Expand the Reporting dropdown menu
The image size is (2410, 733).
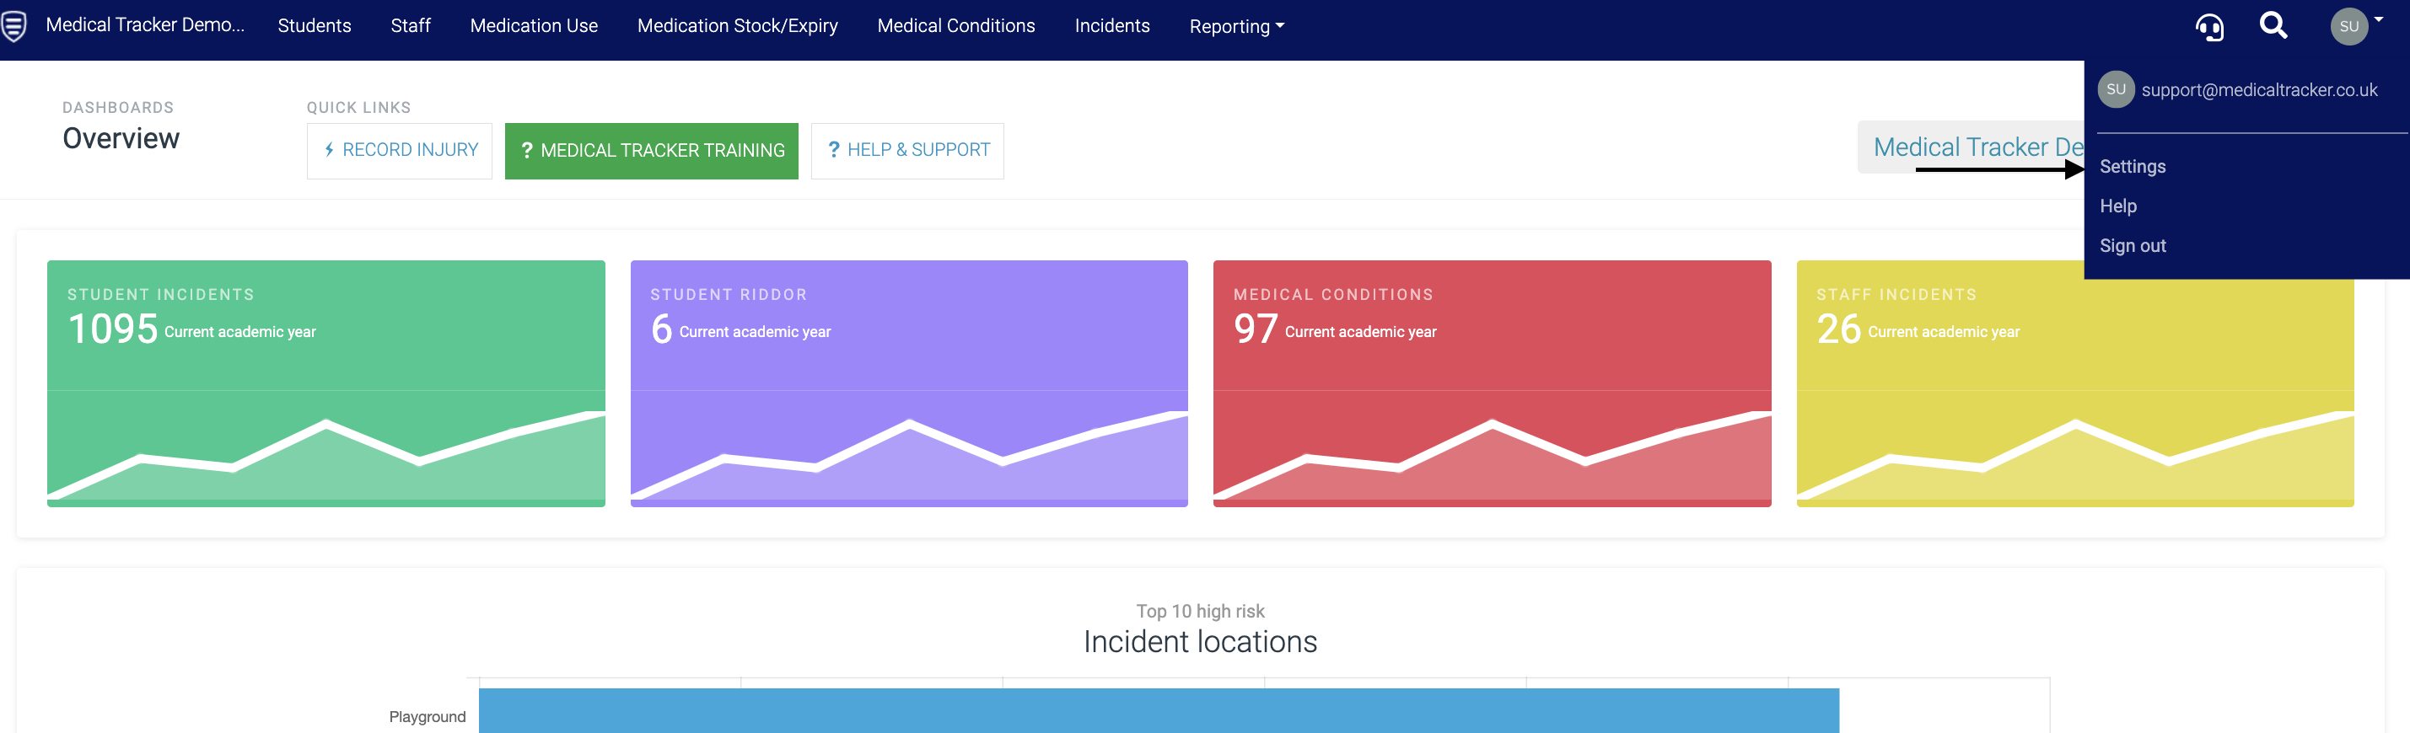1236,26
